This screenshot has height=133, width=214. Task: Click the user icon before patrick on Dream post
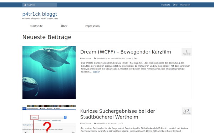(81, 59)
